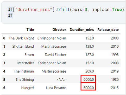Click the Martin scorsese lowercase cell
Image resolution: width=126 pixels, height=95 pixels.
click(x=54, y=71)
